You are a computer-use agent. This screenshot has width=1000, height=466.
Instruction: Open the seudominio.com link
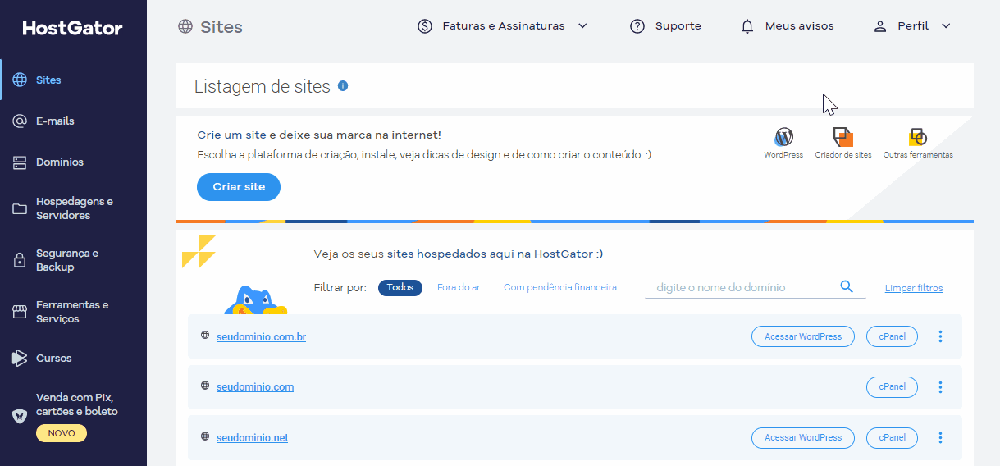pyautogui.click(x=255, y=387)
